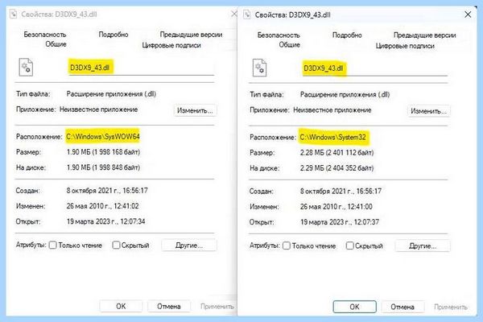The height and width of the screenshot is (322, 483).
Task: Click on-disk value 2.29 МБ (2 404 352 байт)
Action: 336,168
